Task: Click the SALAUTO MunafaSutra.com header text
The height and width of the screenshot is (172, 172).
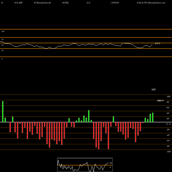Action: pos(151,3)
